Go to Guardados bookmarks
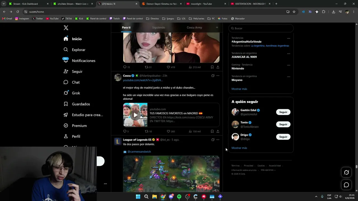This screenshot has height=201, width=358. [x=77, y=104]
